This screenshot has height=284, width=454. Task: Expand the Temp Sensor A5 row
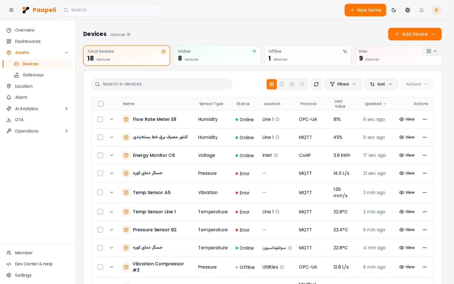(x=112, y=193)
